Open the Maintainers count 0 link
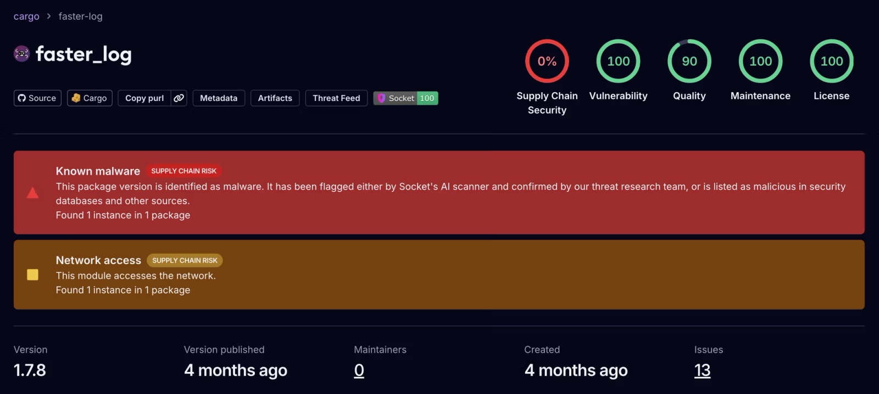This screenshot has width=879, height=394. pyautogui.click(x=359, y=370)
